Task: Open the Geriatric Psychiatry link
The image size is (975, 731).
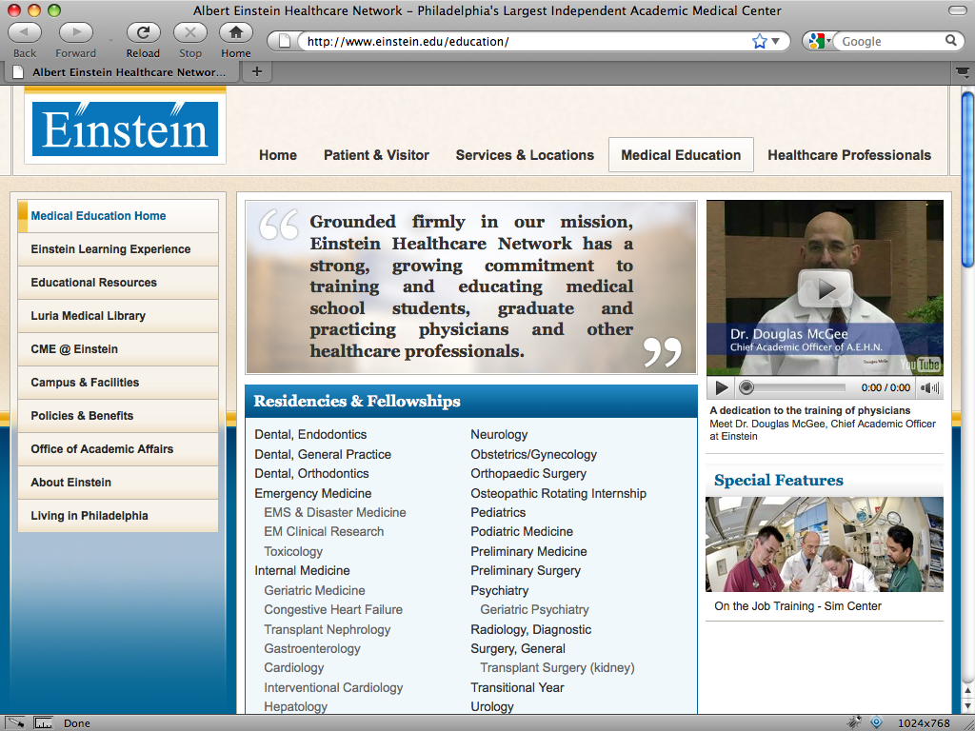Action: 534,610
